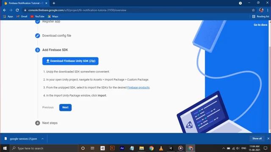The width and height of the screenshot is (271, 152).
Task: Open the Windows notification center
Action: pos(265,148)
